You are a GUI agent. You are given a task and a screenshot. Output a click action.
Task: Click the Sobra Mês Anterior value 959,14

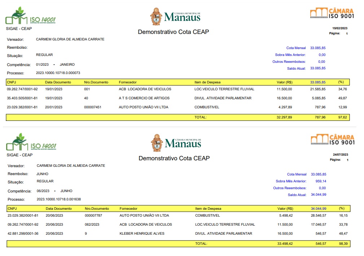tap(321, 181)
